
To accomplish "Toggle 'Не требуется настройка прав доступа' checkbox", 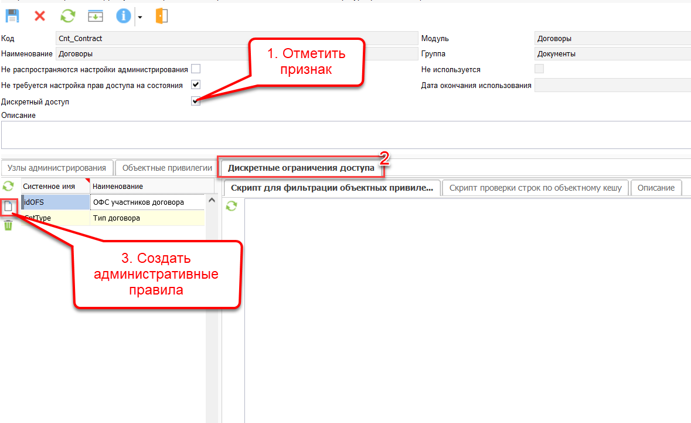I will tap(196, 85).
